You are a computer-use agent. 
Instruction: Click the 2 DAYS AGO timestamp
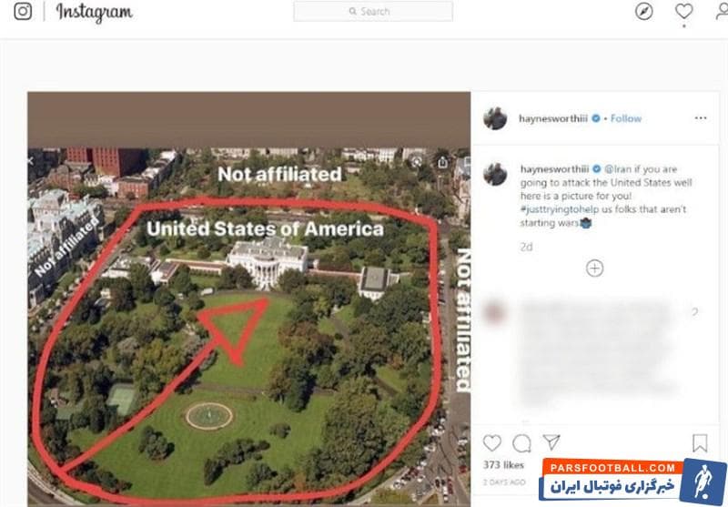point(503,482)
